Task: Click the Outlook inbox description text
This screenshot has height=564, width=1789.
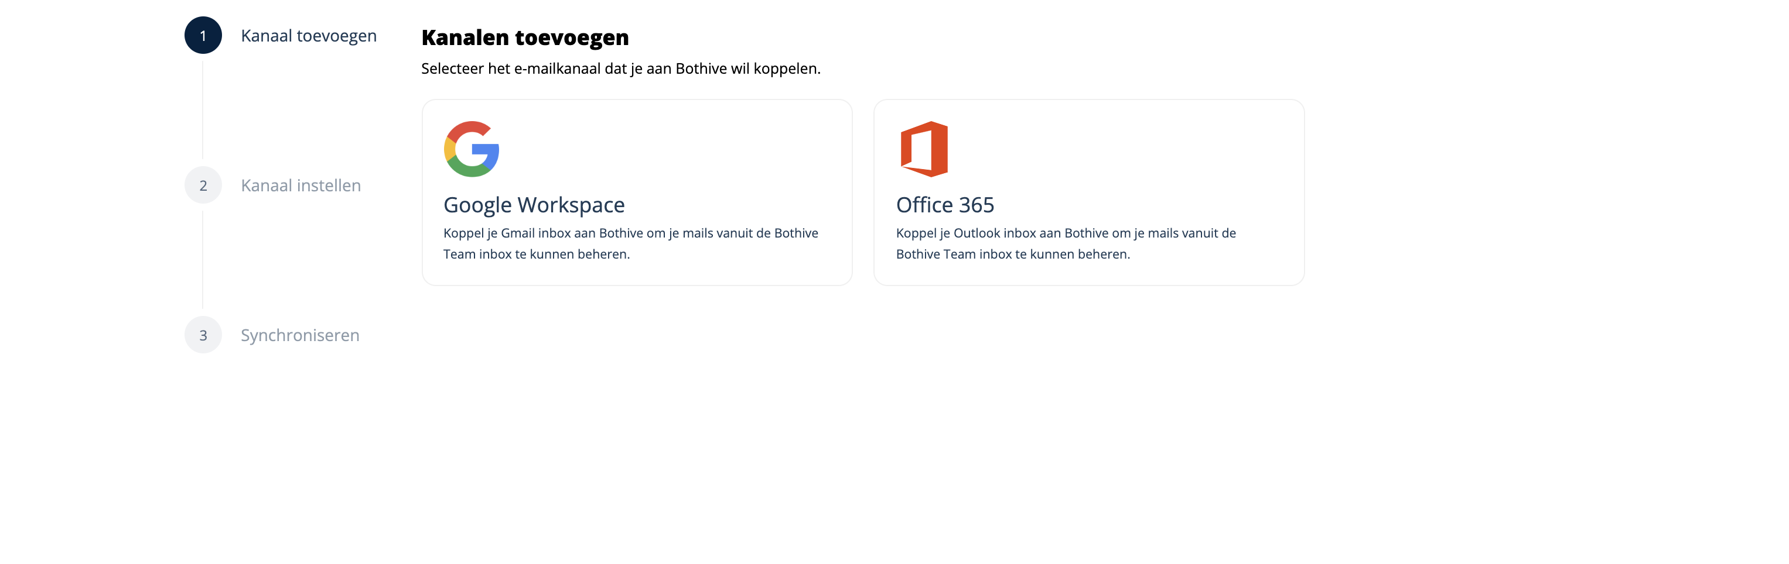Action: pyautogui.click(x=1066, y=233)
